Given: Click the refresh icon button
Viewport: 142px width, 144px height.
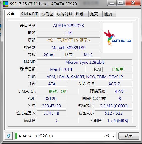Looking at the screenshot, I should [x=9, y=136].
